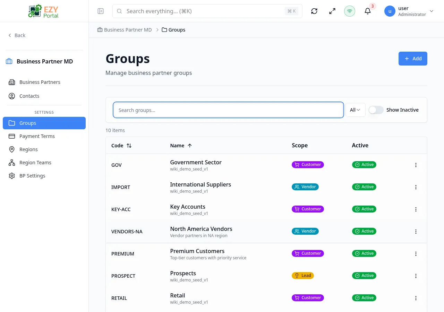
Task: Click the EZY Portal logo
Action: click(44, 11)
